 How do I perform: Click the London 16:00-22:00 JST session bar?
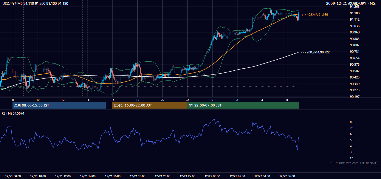pyautogui.click(x=149, y=105)
